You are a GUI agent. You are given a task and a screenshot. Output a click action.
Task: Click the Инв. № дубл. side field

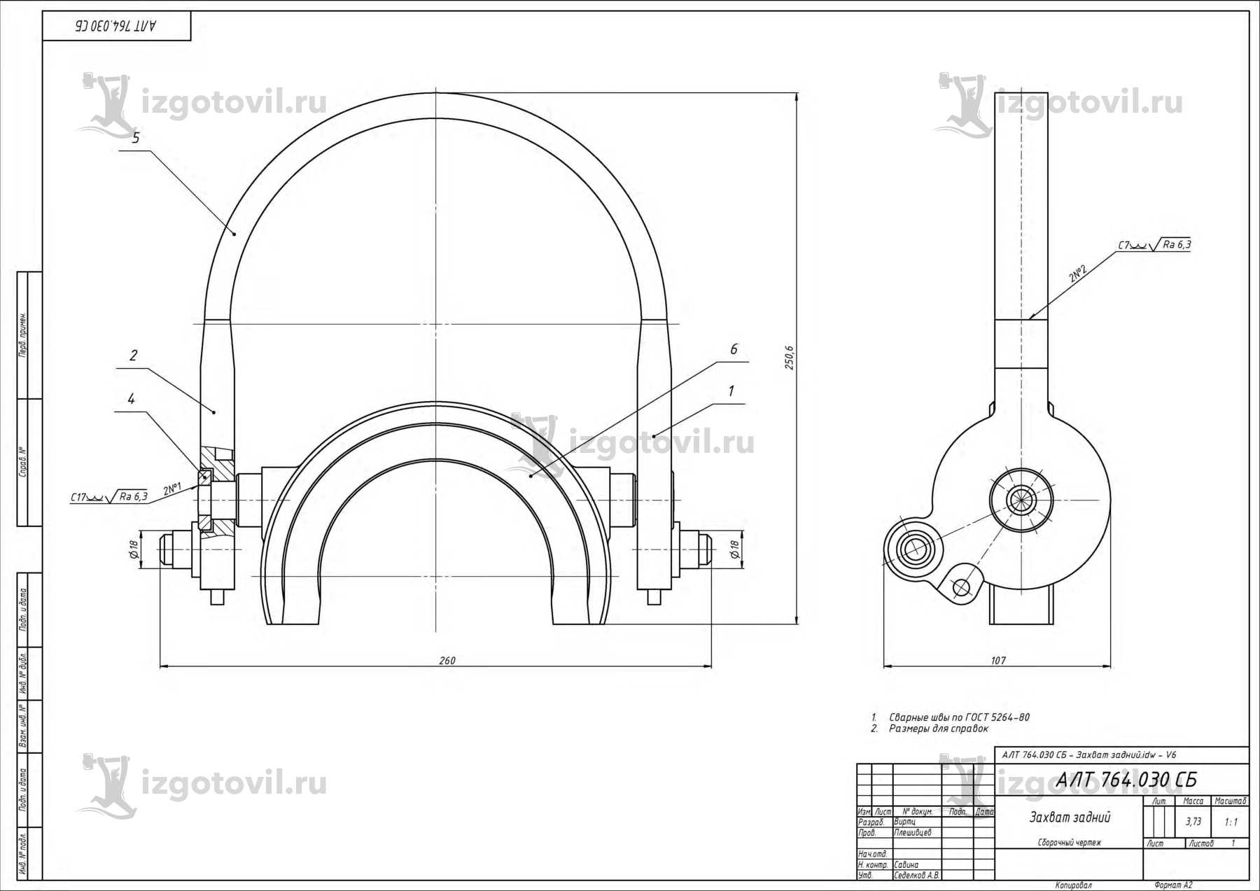[23, 673]
